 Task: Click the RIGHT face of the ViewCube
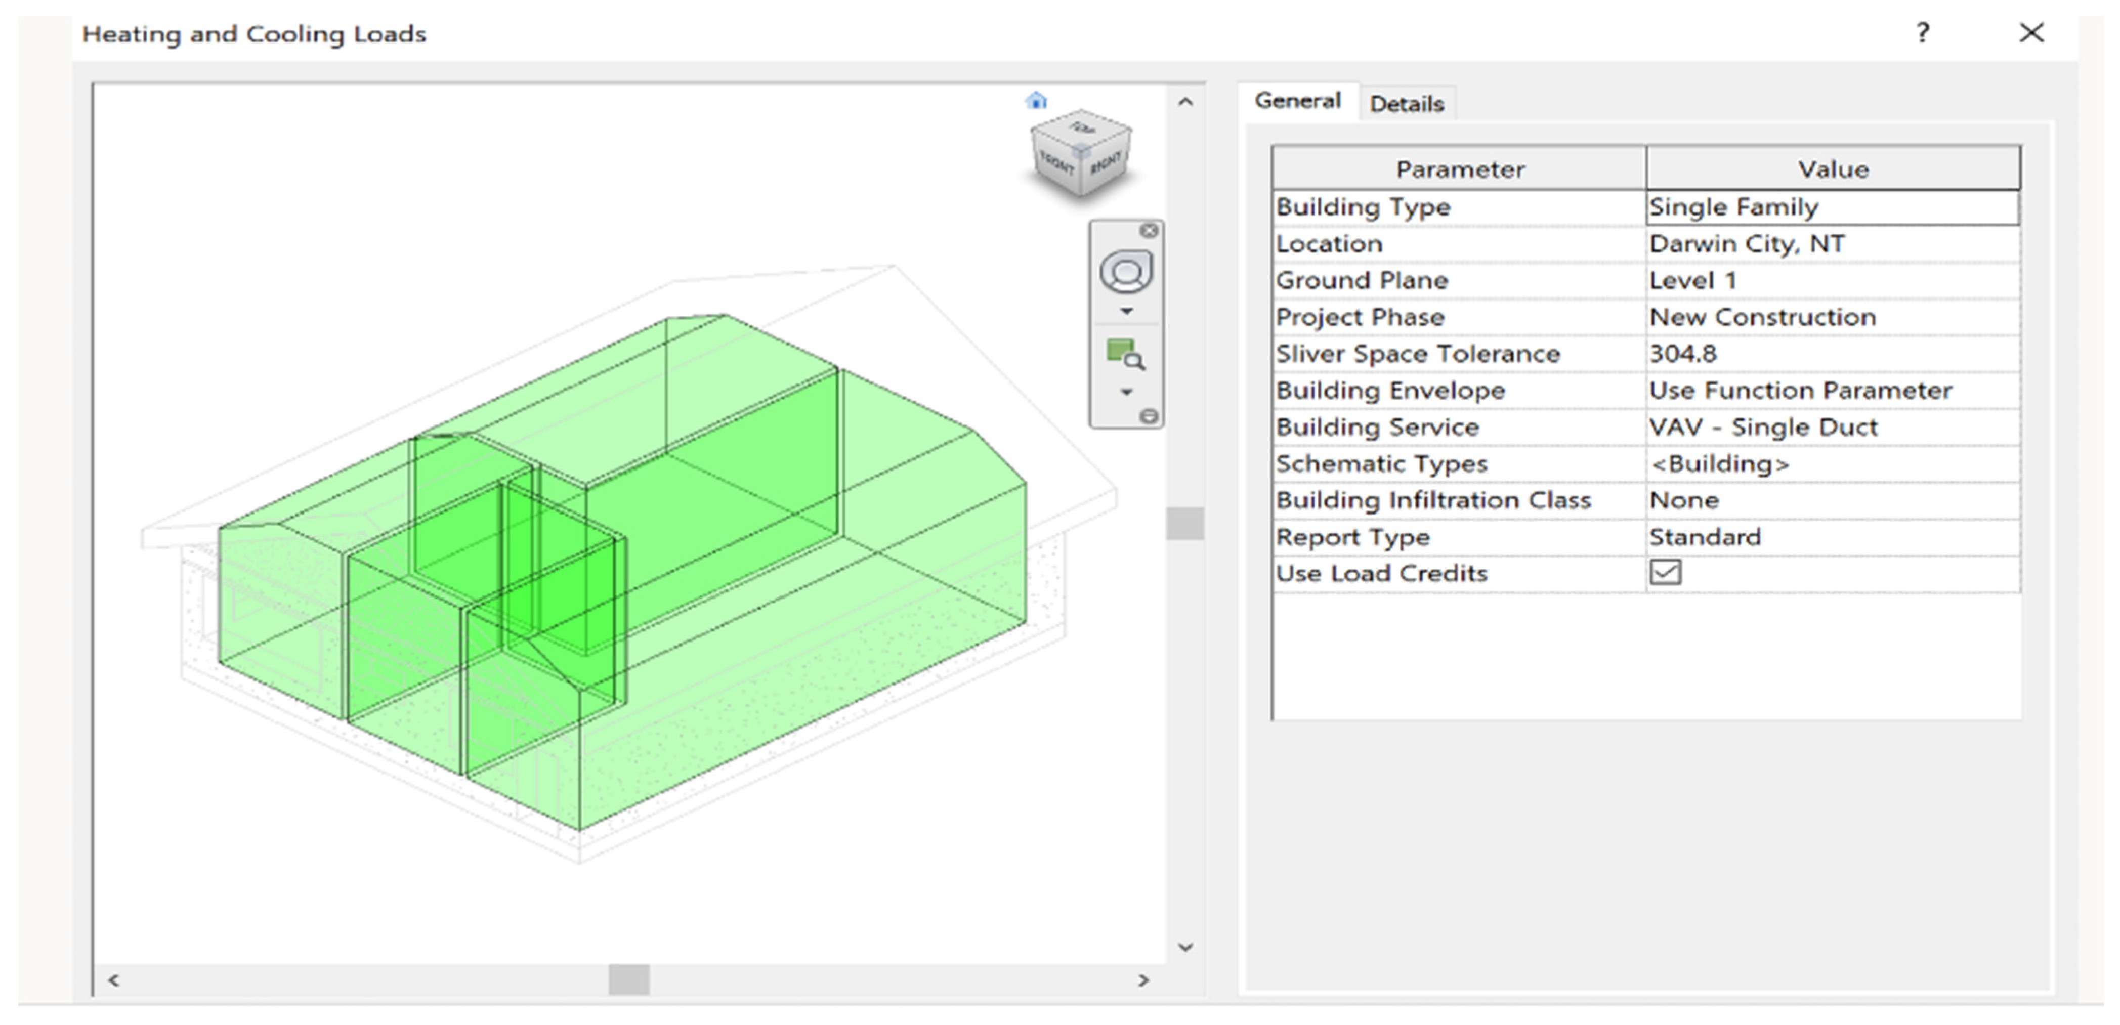1105,164
